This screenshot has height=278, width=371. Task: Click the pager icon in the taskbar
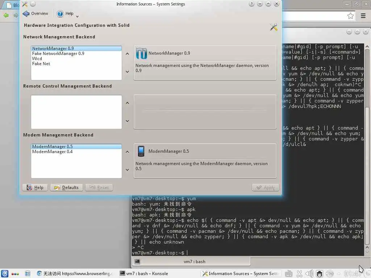(x=28, y=274)
